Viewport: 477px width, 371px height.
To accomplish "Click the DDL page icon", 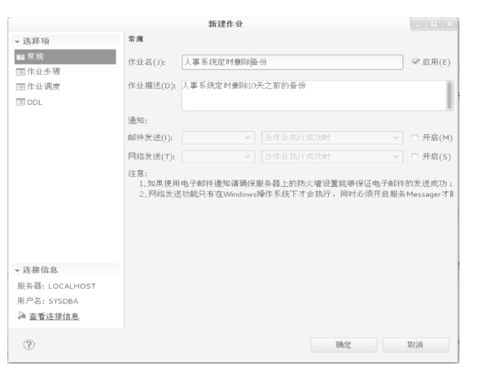I will coord(20,103).
